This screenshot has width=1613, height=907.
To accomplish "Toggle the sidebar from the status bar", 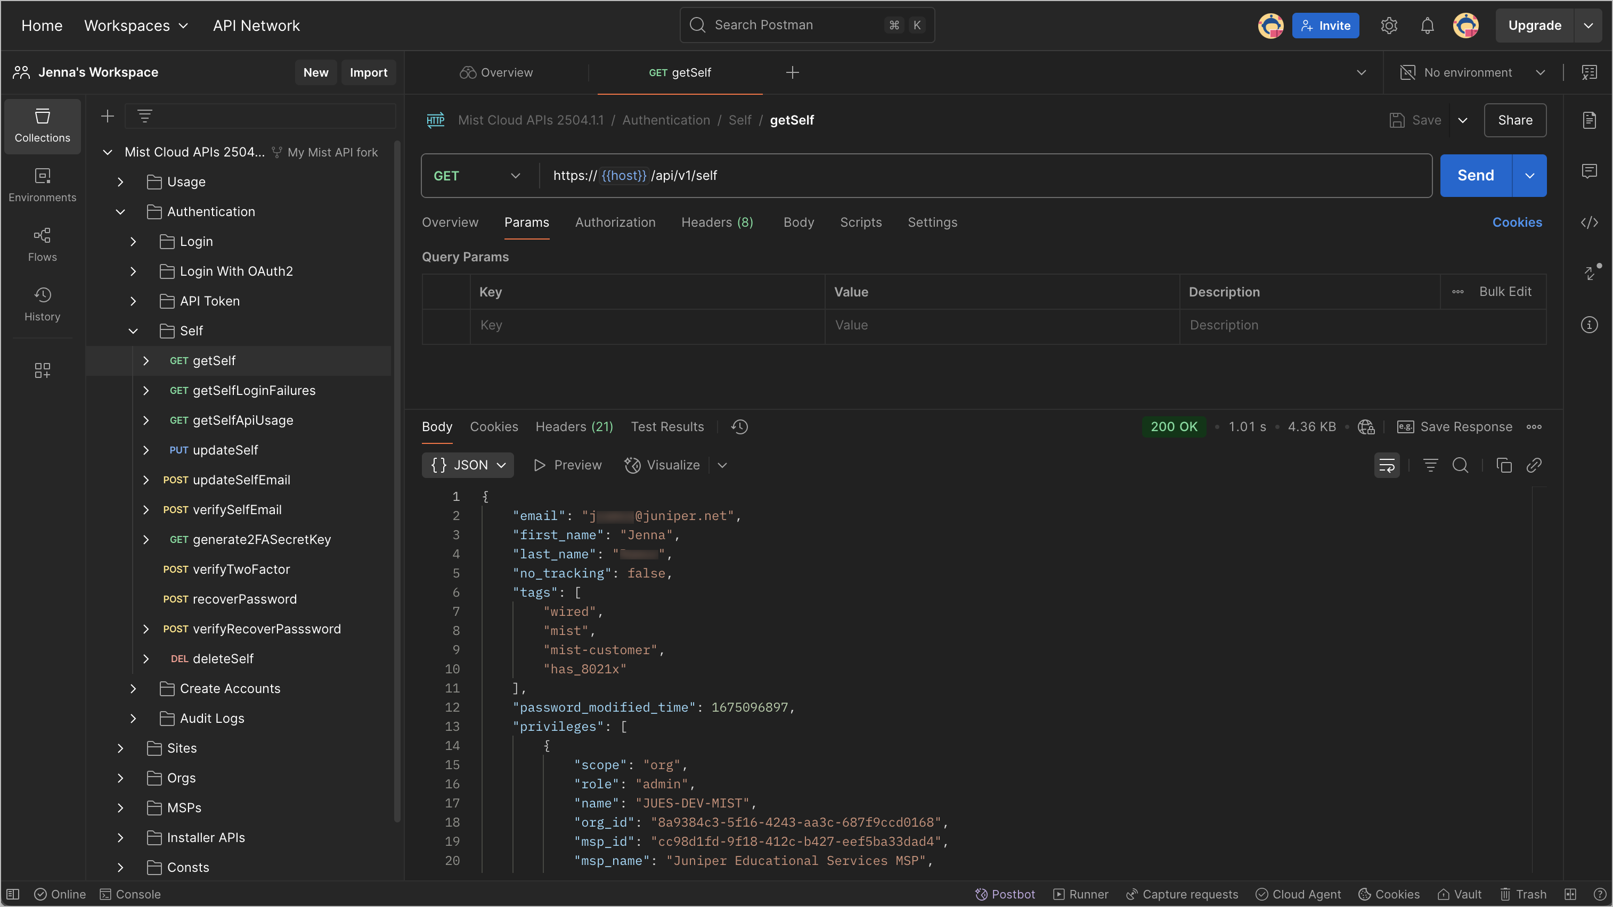I will click(13, 894).
